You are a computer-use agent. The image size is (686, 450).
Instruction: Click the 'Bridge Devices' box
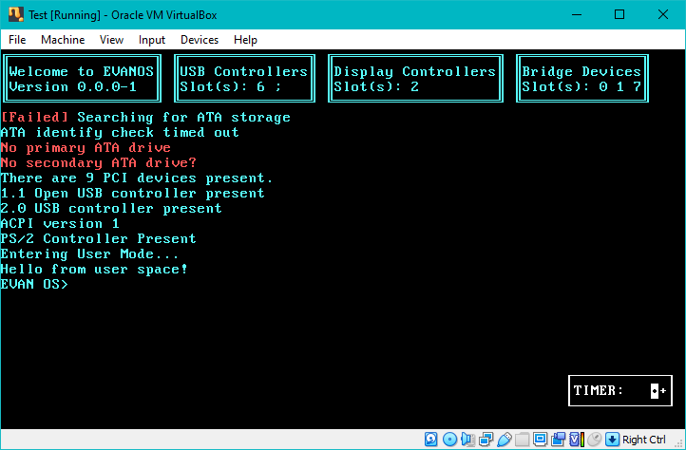click(581, 78)
